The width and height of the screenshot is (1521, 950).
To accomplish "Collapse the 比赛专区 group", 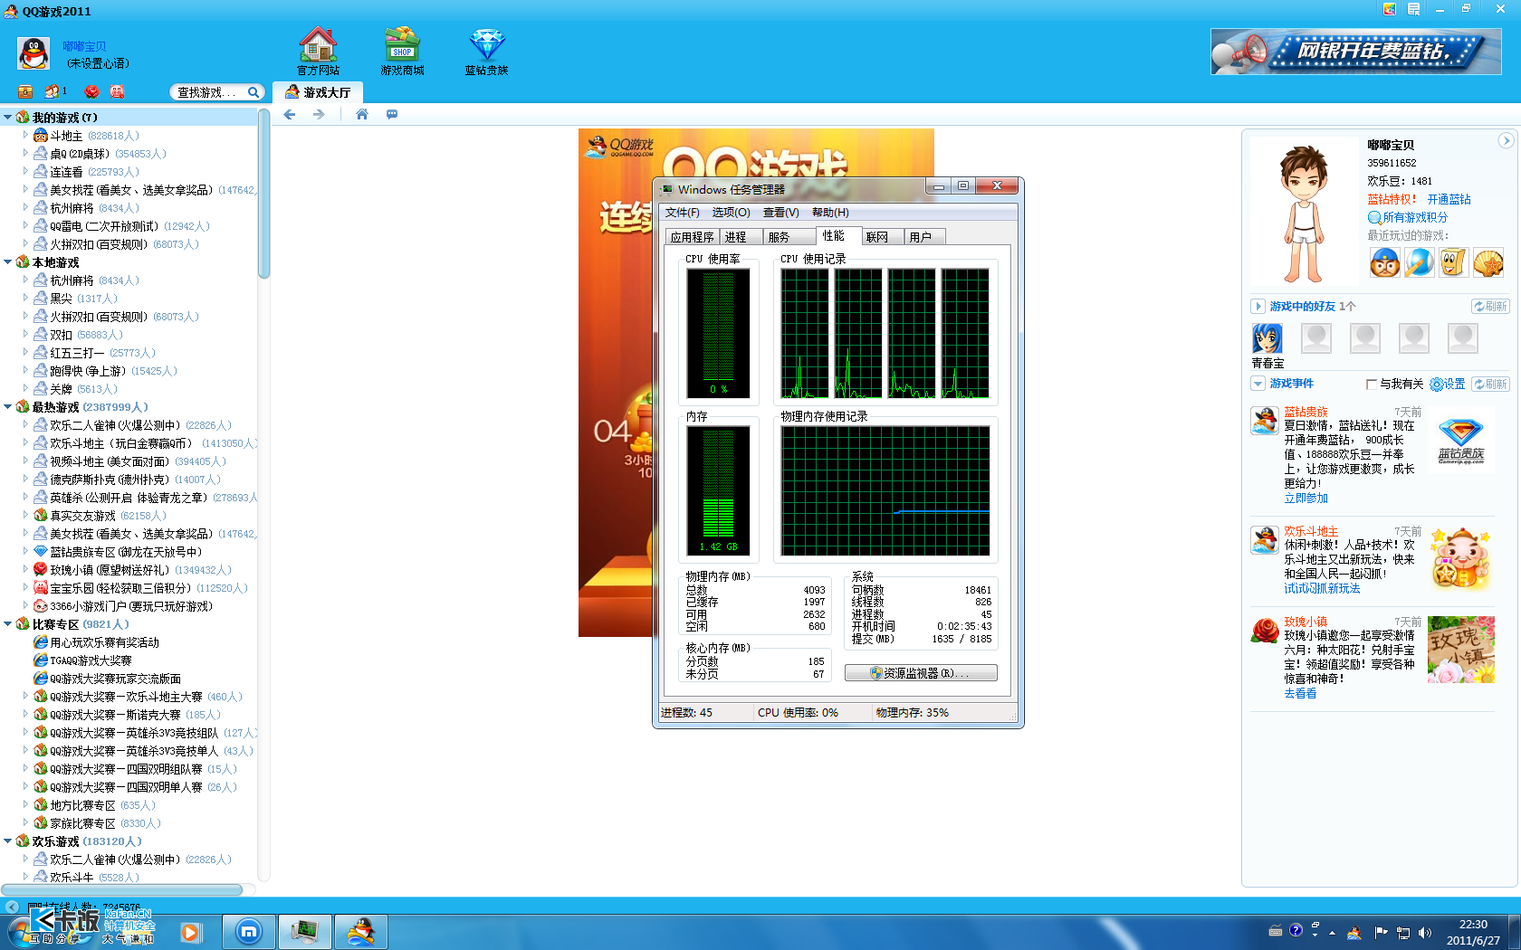I will coord(7,624).
